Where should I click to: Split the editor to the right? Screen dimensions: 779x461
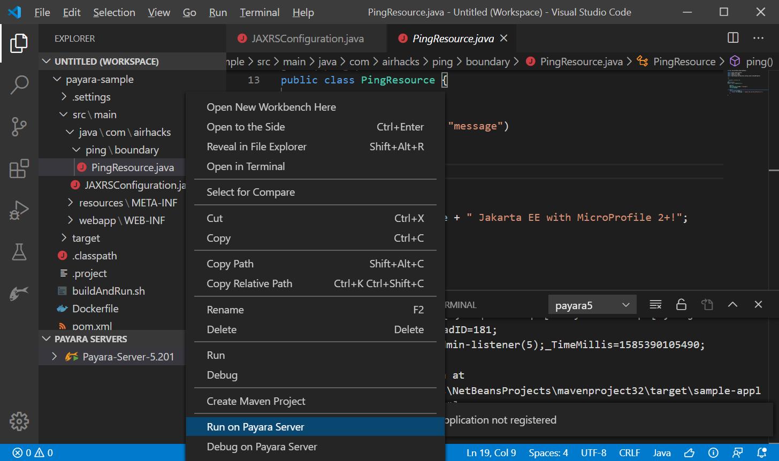point(733,38)
